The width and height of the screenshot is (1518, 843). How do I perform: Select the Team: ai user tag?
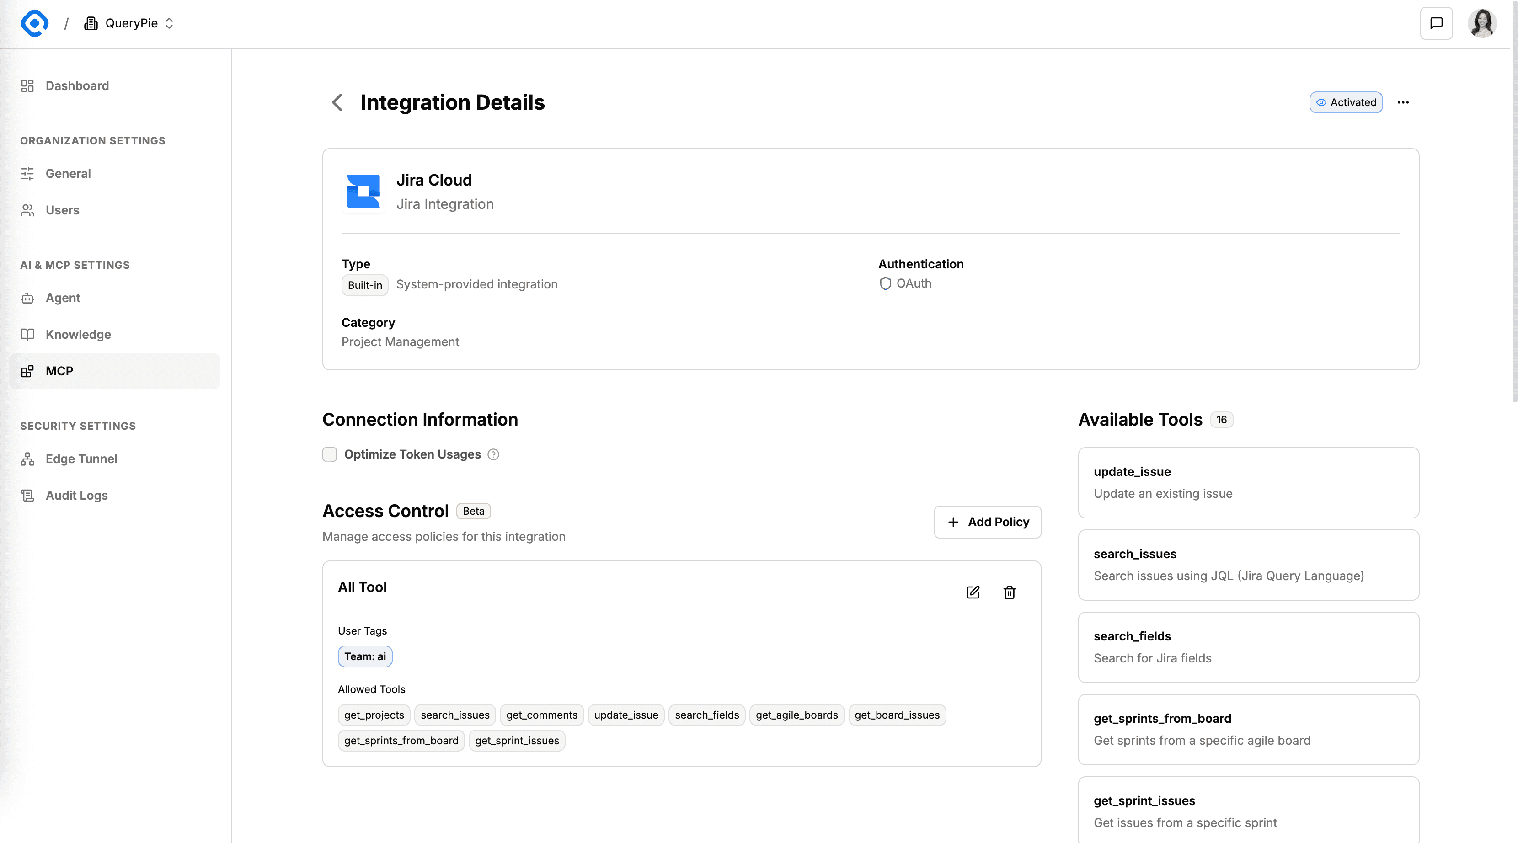(365, 656)
